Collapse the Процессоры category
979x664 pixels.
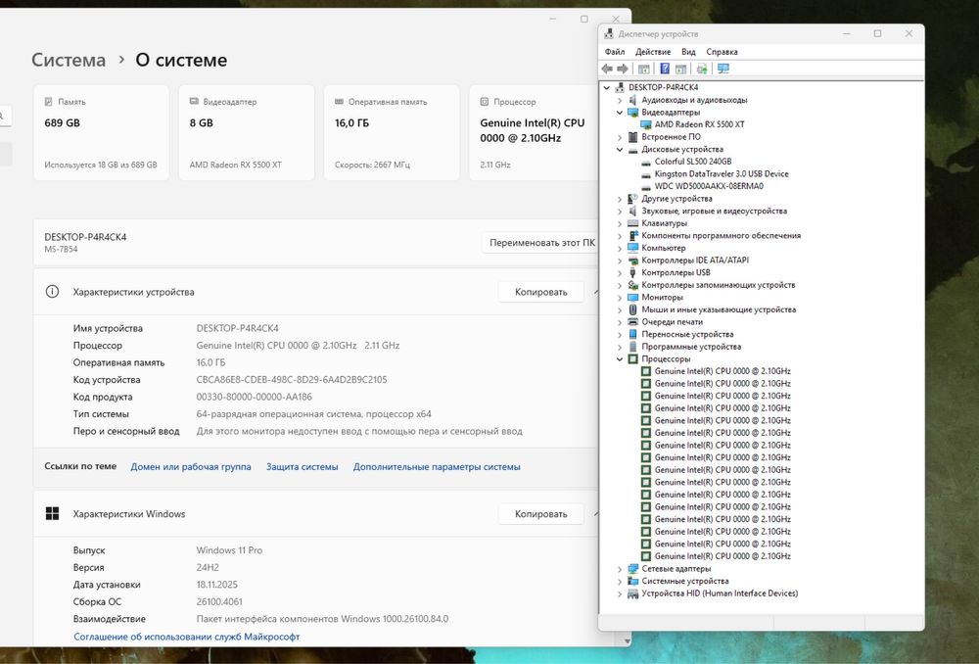(620, 359)
